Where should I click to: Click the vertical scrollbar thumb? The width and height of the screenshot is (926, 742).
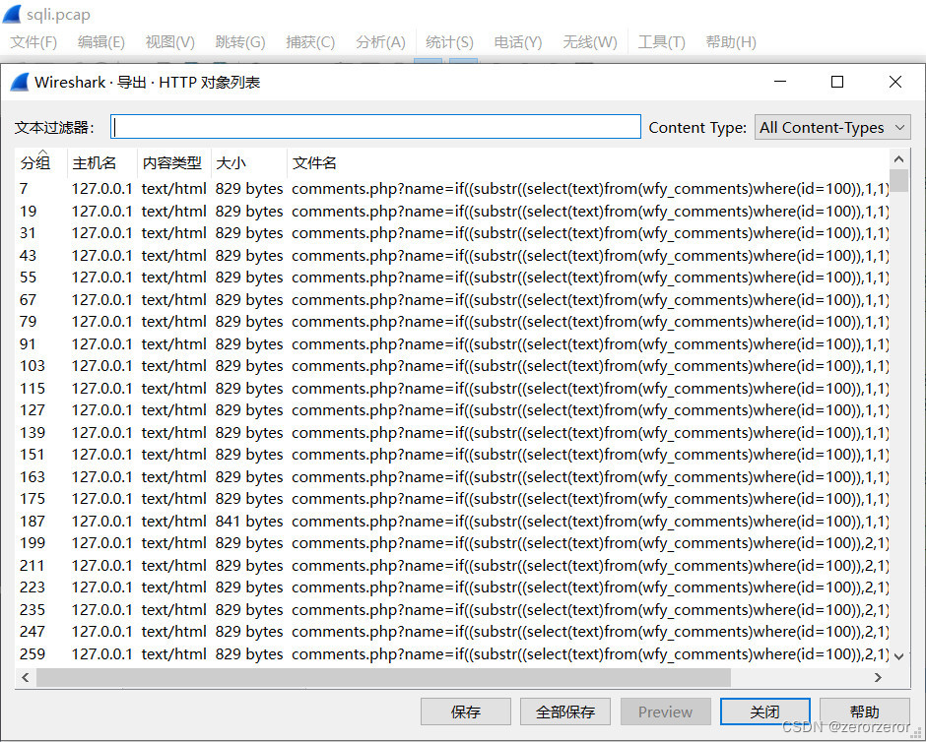tap(898, 180)
